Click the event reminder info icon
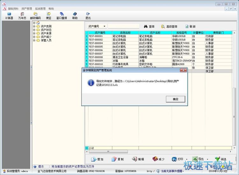The width and height of the screenshot is (239, 175). 158,171
